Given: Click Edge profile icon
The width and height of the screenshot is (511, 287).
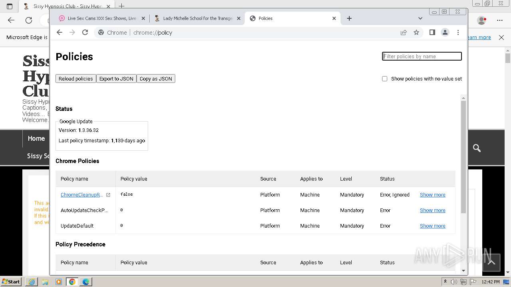Looking at the screenshot, I should 482,20.
